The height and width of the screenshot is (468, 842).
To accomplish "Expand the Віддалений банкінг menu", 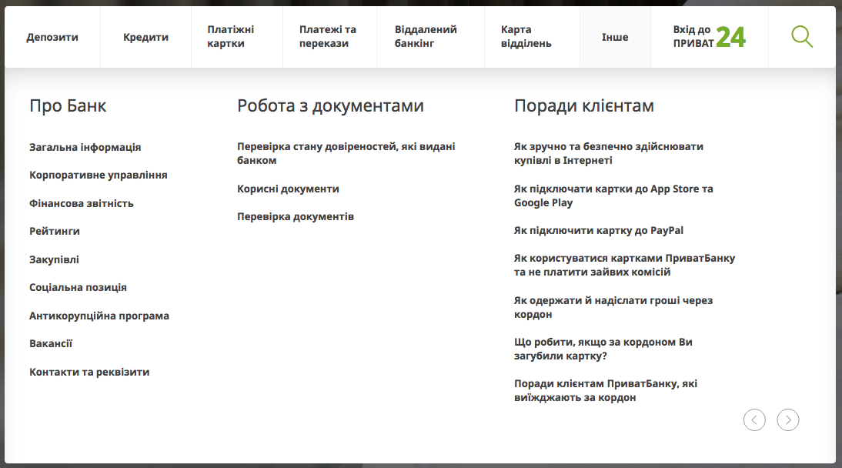I will pyautogui.click(x=426, y=37).
